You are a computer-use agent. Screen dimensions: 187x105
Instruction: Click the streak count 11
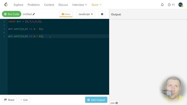(173, 5)
